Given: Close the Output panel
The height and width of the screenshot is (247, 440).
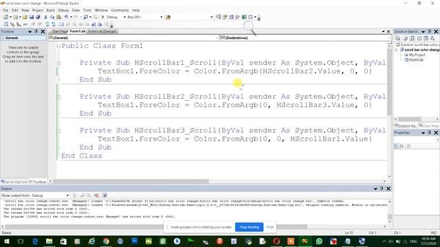Looking at the screenshot, I should coord(388,189).
